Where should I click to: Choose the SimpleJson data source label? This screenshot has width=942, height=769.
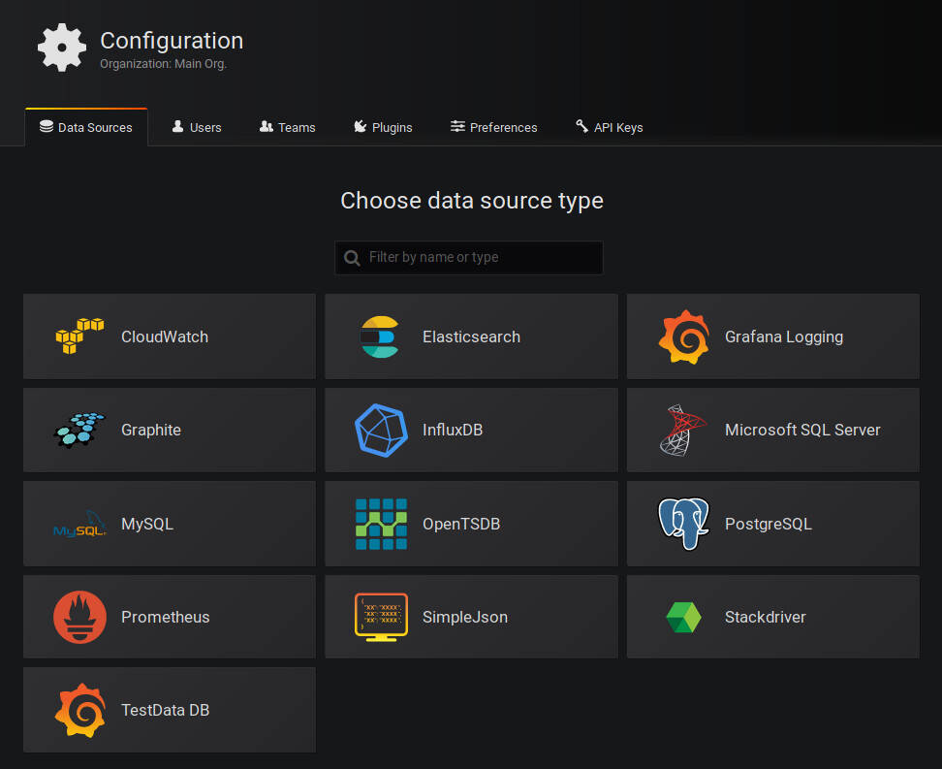click(465, 617)
